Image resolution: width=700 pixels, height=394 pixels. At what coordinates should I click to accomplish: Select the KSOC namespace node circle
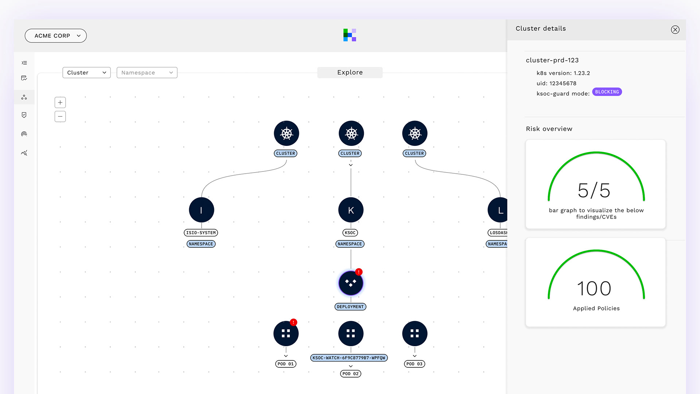pos(351,210)
